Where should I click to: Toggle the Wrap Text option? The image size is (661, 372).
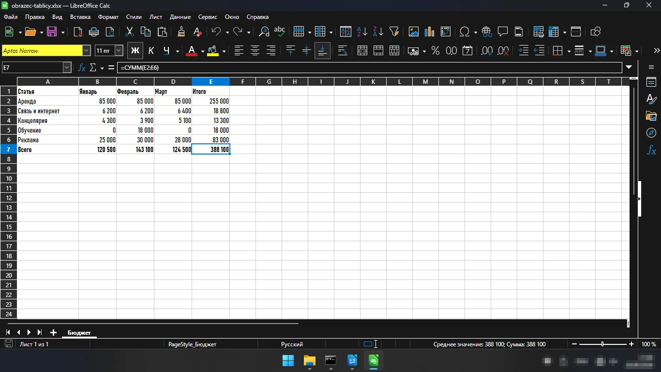[343, 51]
